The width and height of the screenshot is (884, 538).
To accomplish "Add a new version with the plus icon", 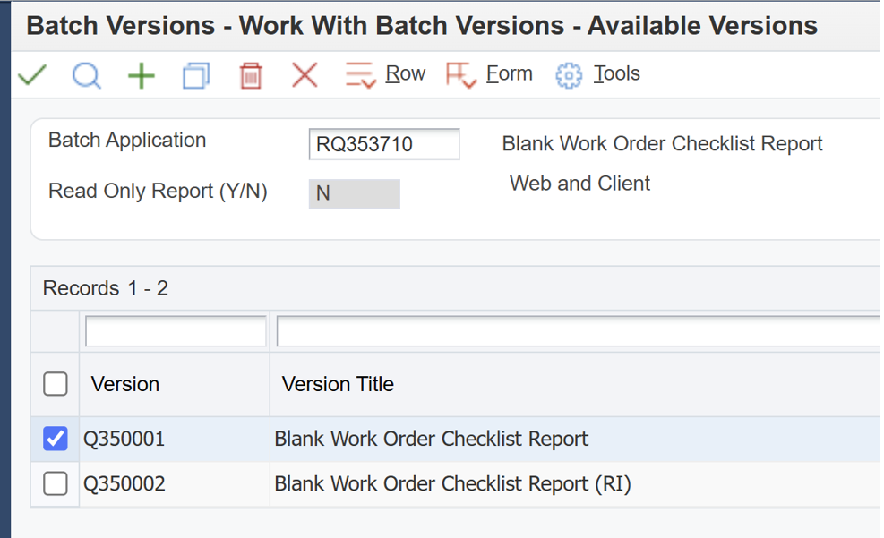I will point(141,75).
